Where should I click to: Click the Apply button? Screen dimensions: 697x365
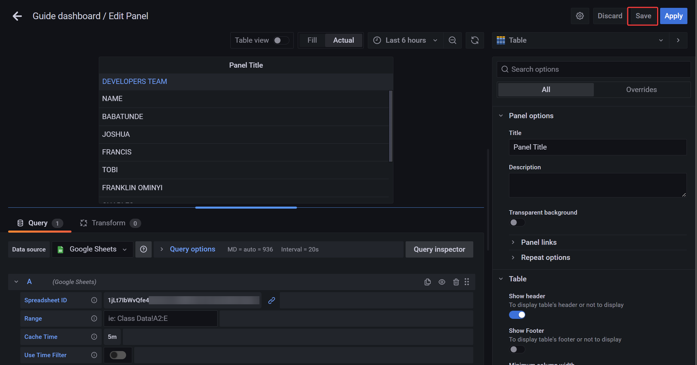pyautogui.click(x=673, y=16)
